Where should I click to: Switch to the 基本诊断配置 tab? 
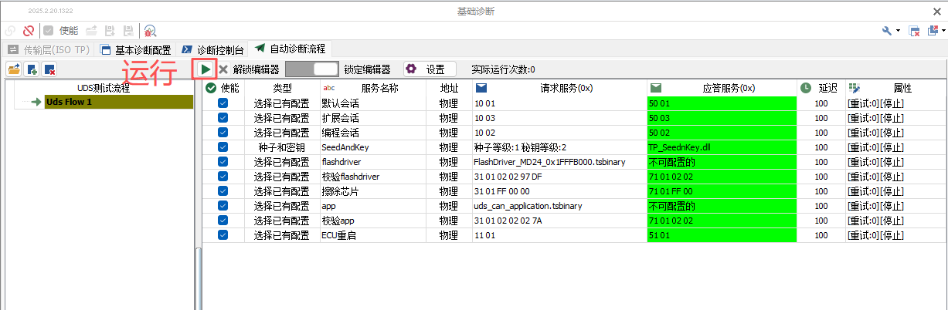[135, 49]
